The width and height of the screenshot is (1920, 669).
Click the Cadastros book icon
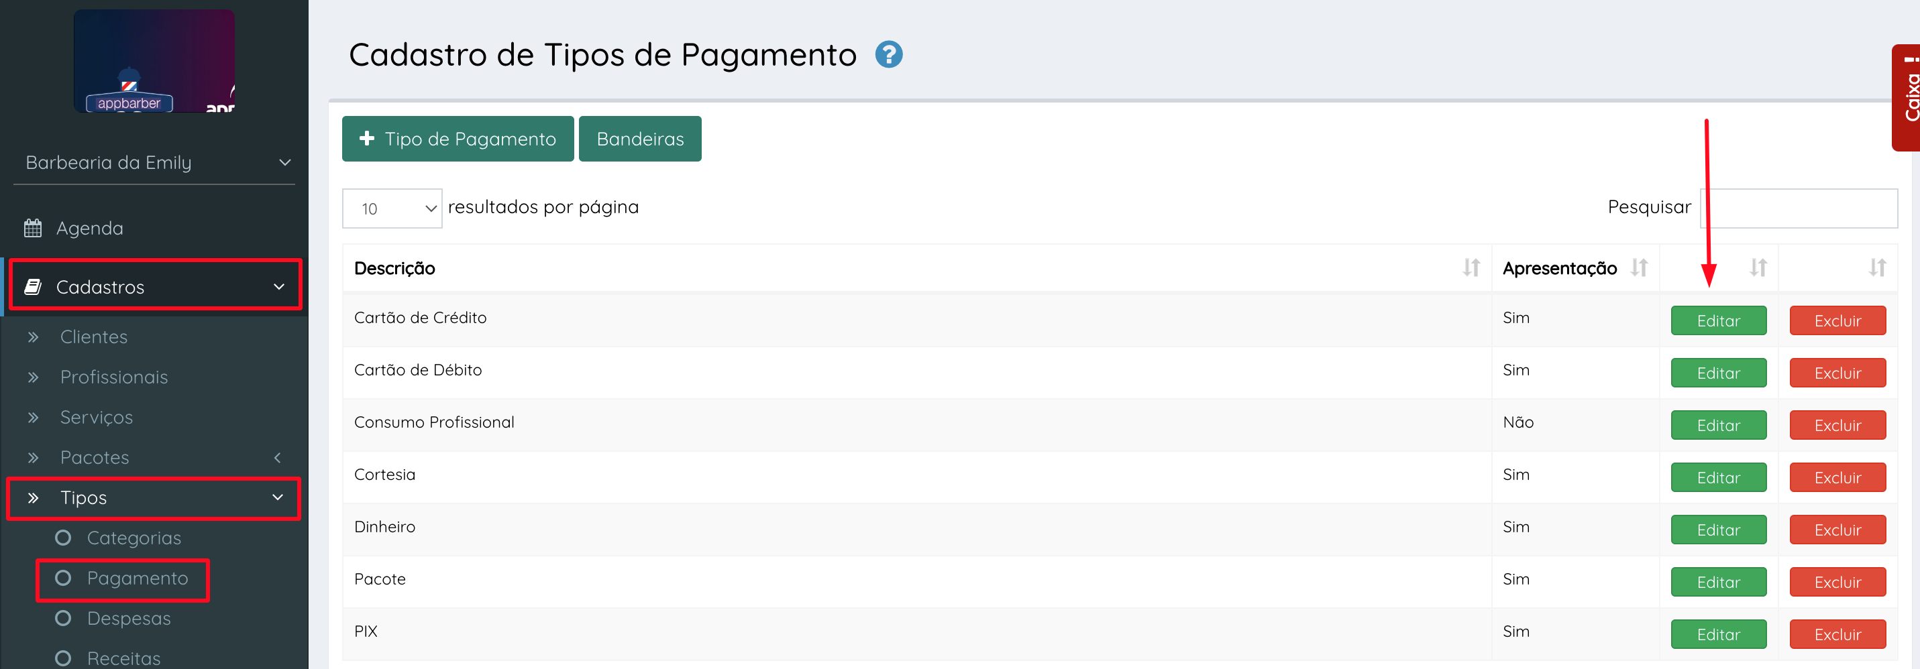[33, 287]
